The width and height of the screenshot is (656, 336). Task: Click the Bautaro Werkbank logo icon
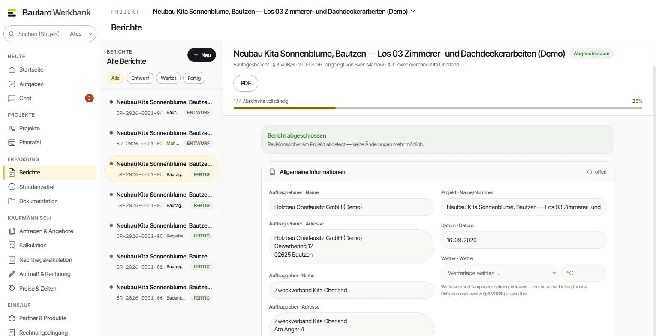click(12, 12)
